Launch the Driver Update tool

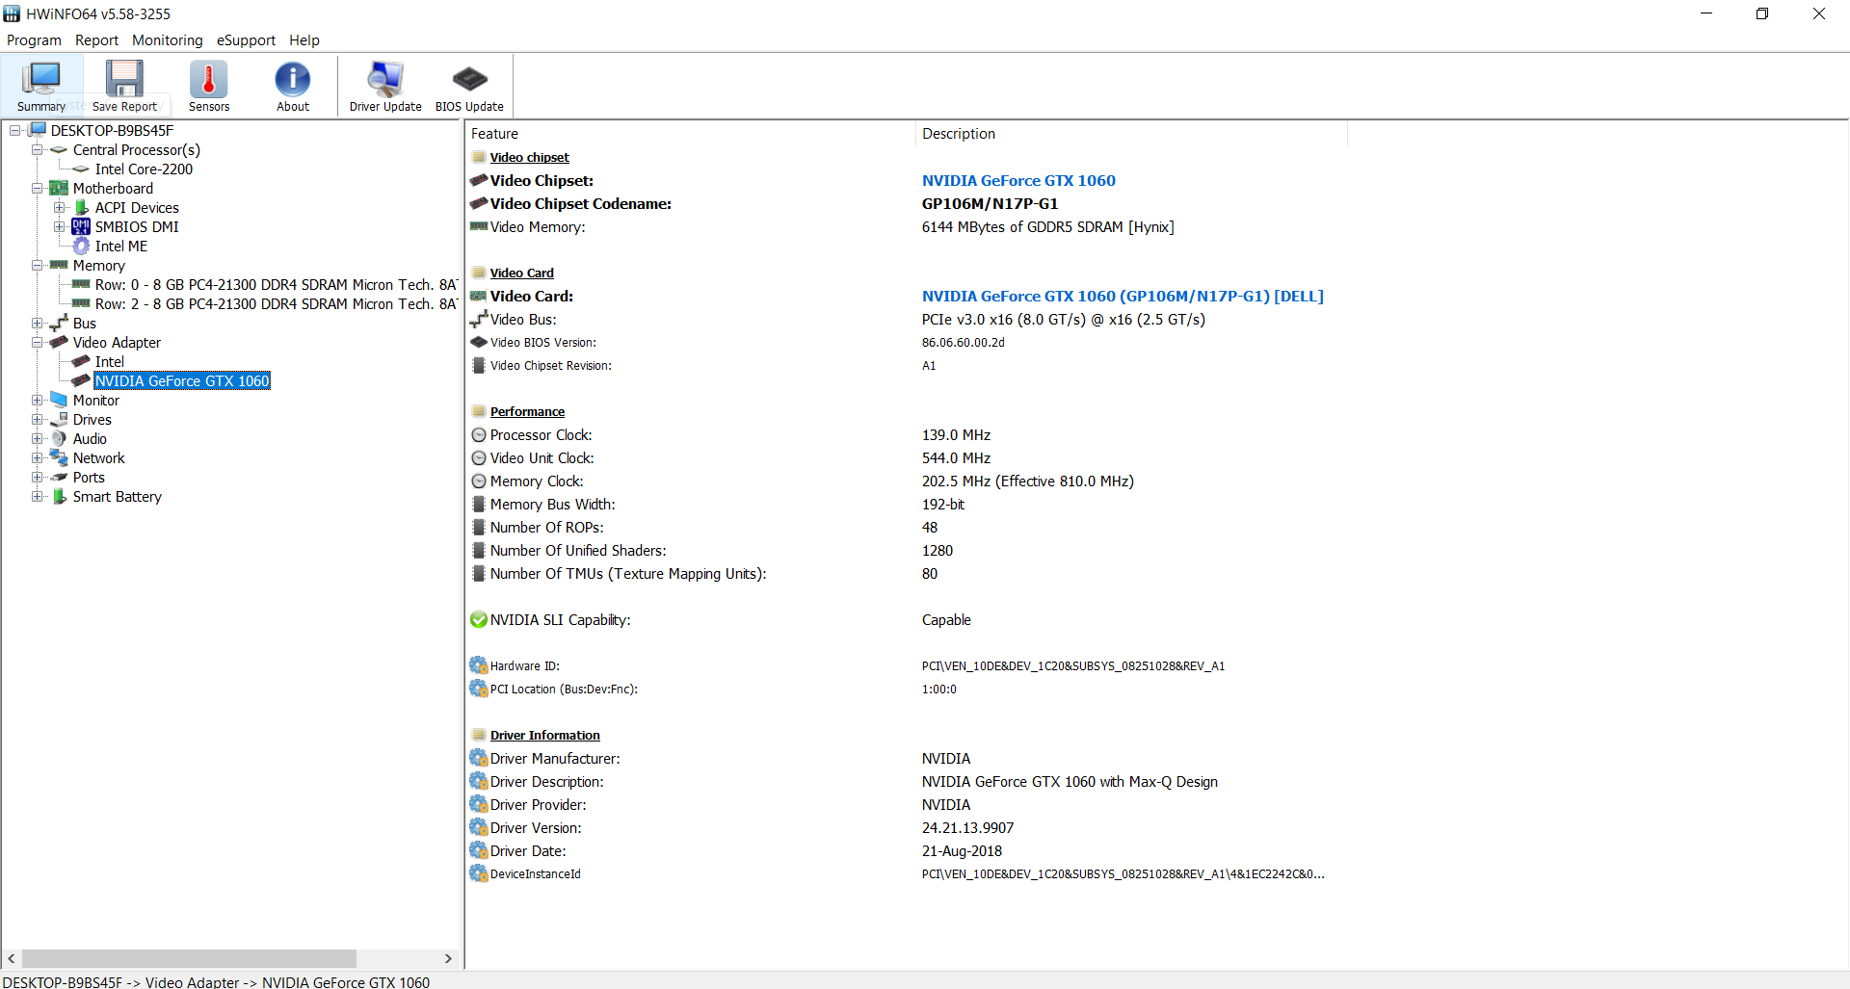385,87
